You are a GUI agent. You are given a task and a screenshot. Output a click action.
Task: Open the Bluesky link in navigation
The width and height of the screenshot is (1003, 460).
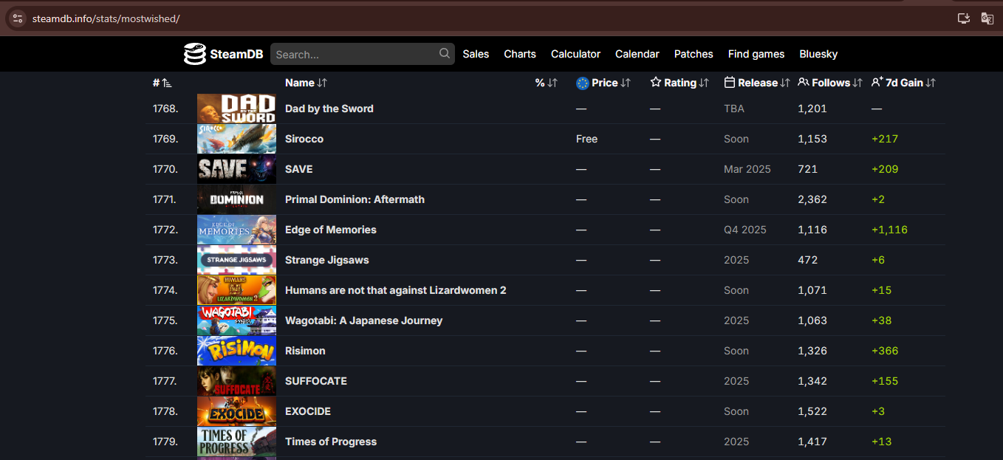click(818, 54)
